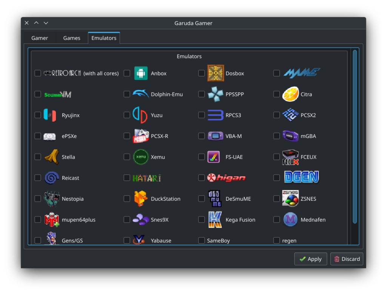Check the Dosbox emulator checkbox
Viewport: 387px width, 293px height.
point(202,73)
